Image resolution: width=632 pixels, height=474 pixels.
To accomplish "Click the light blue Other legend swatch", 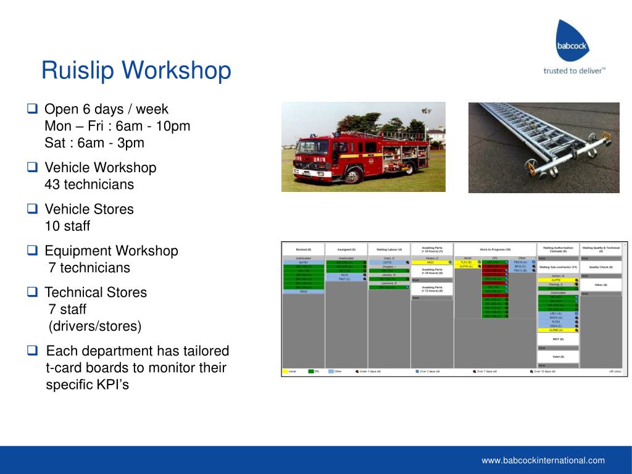I will point(331,371).
